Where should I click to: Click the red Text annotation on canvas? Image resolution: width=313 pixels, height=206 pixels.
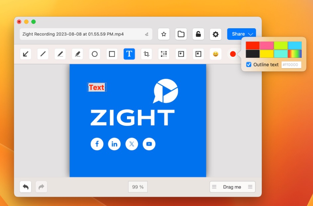click(x=97, y=87)
